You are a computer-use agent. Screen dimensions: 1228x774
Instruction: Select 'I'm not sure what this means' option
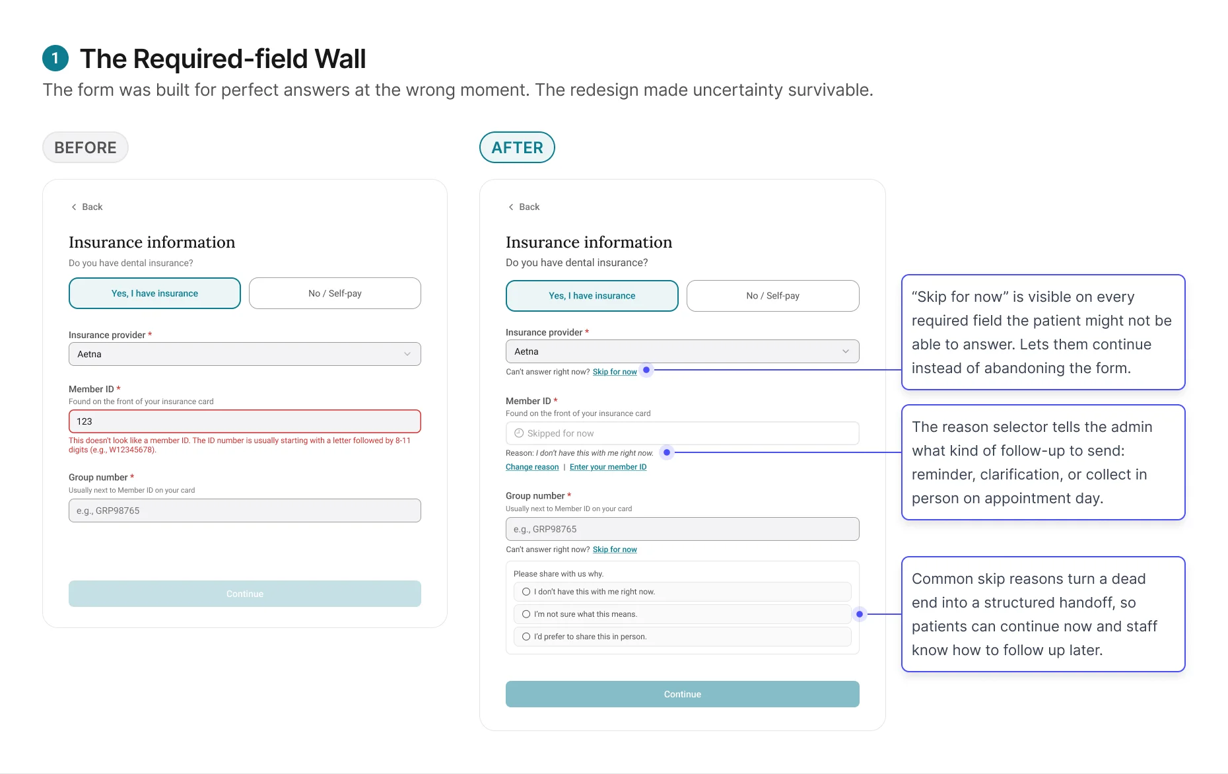tap(526, 614)
